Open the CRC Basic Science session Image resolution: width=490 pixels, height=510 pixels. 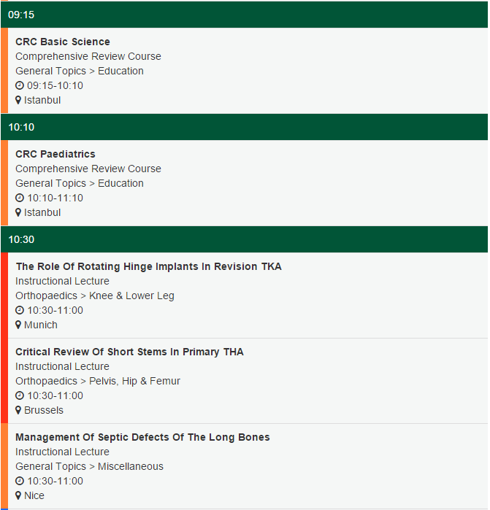pyautogui.click(x=63, y=42)
